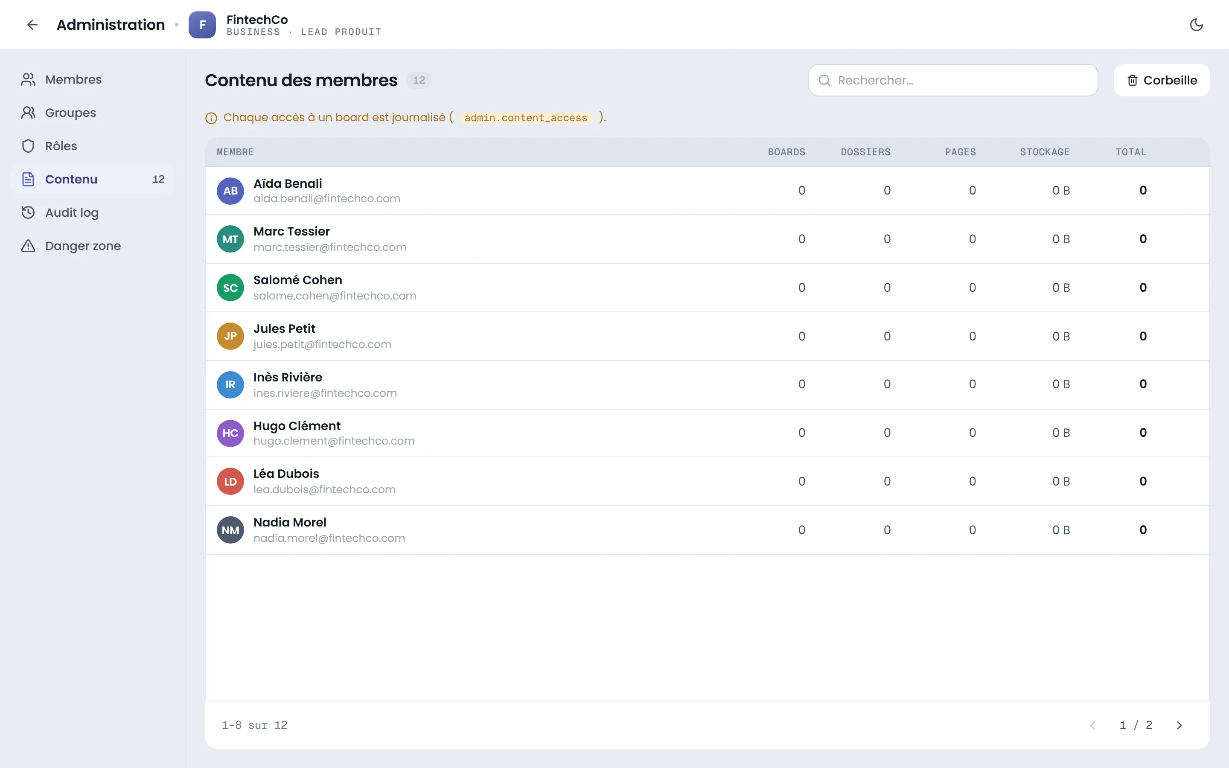Open the Audit log section

[x=93, y=212]
